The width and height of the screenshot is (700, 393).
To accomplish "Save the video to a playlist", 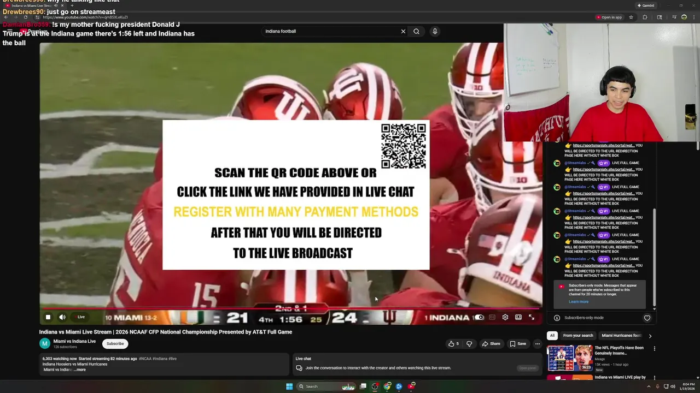I will [x=518, y=344].
